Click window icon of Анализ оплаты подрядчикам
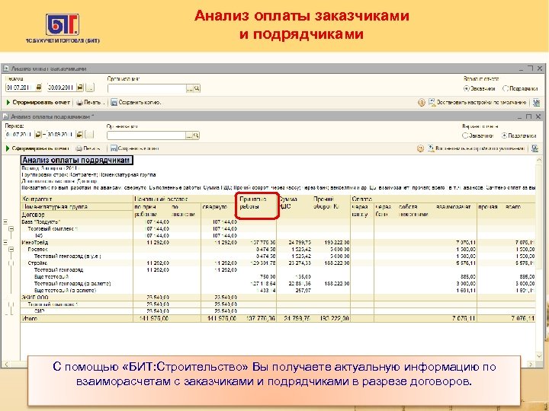Viewport: 549px width, 411px height. click(5, 116)
